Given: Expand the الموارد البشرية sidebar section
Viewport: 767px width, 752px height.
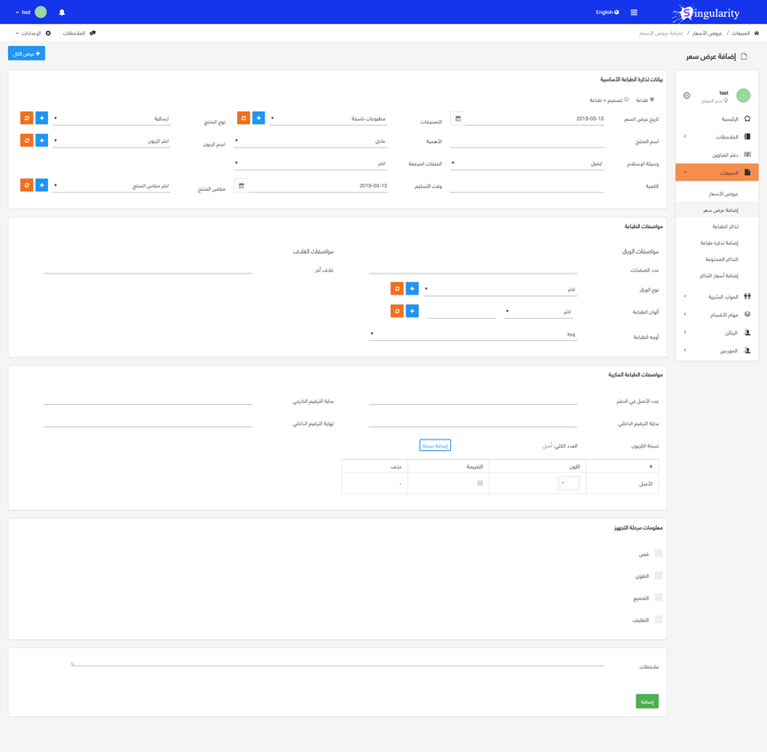Looking at the screenshot, I should (x=717, y=297).
